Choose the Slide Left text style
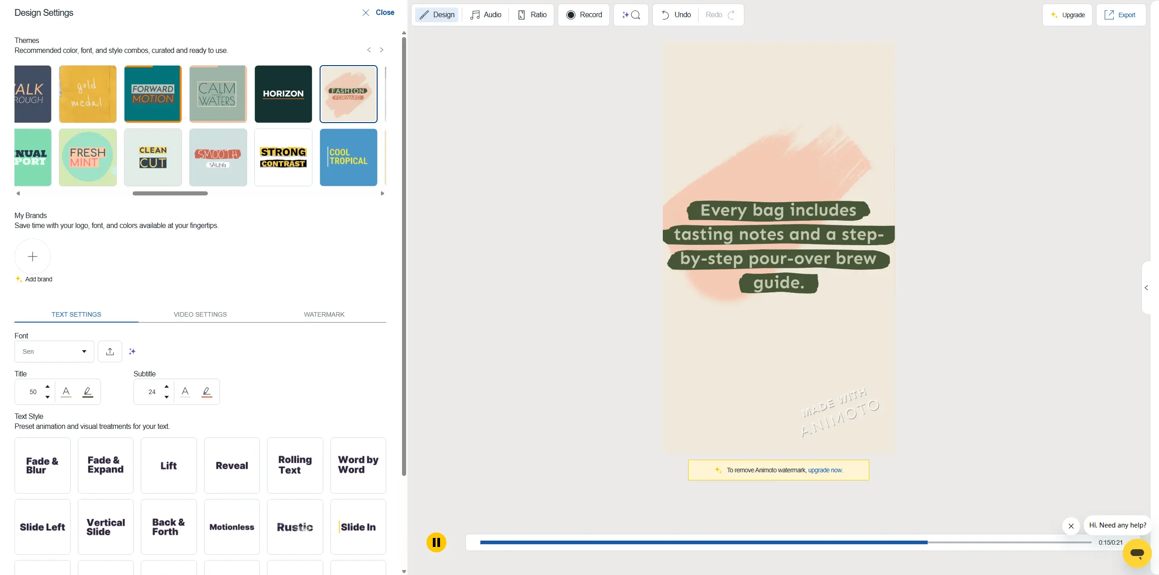The height and width of the screenshot is (575, 1159). pyautogui.click(x=43, y=527)
